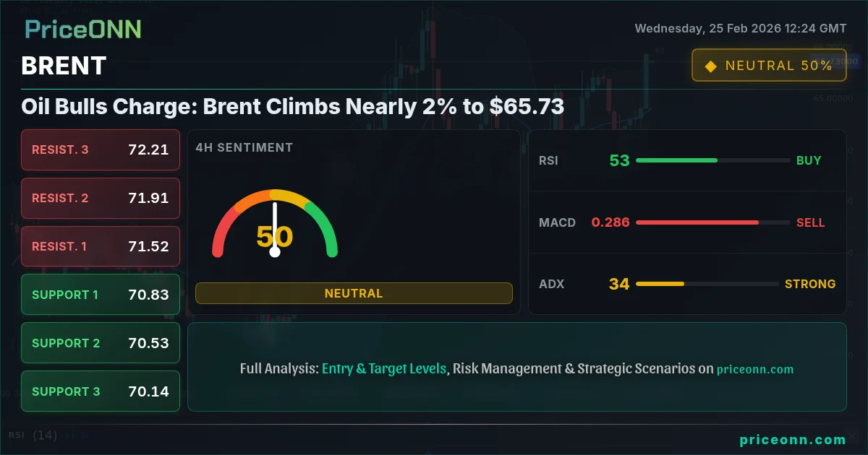This screenshot has width=868, height=455.
Task: Select the RESIST. 2 level card
Action: (x=101, y=198)
